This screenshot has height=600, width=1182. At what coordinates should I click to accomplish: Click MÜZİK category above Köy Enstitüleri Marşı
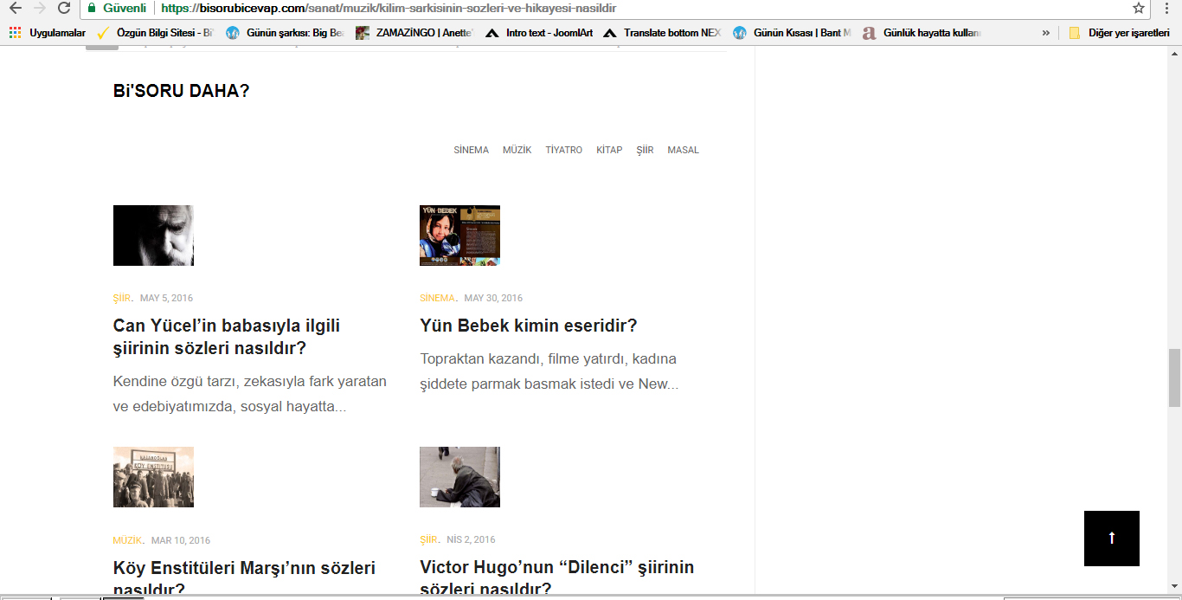pyautogui.click(x=127, y=540)
